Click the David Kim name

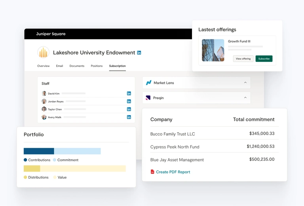(x=54, y=93)
